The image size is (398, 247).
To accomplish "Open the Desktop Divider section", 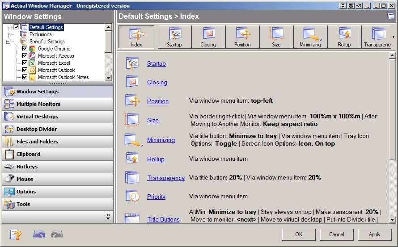I will pos(58,129).
